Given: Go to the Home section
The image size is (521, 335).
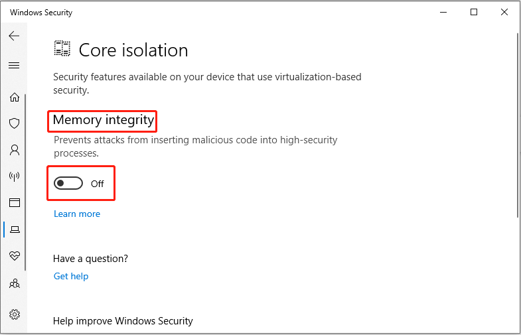Looking at the screenshot, I should click(14, 98).
